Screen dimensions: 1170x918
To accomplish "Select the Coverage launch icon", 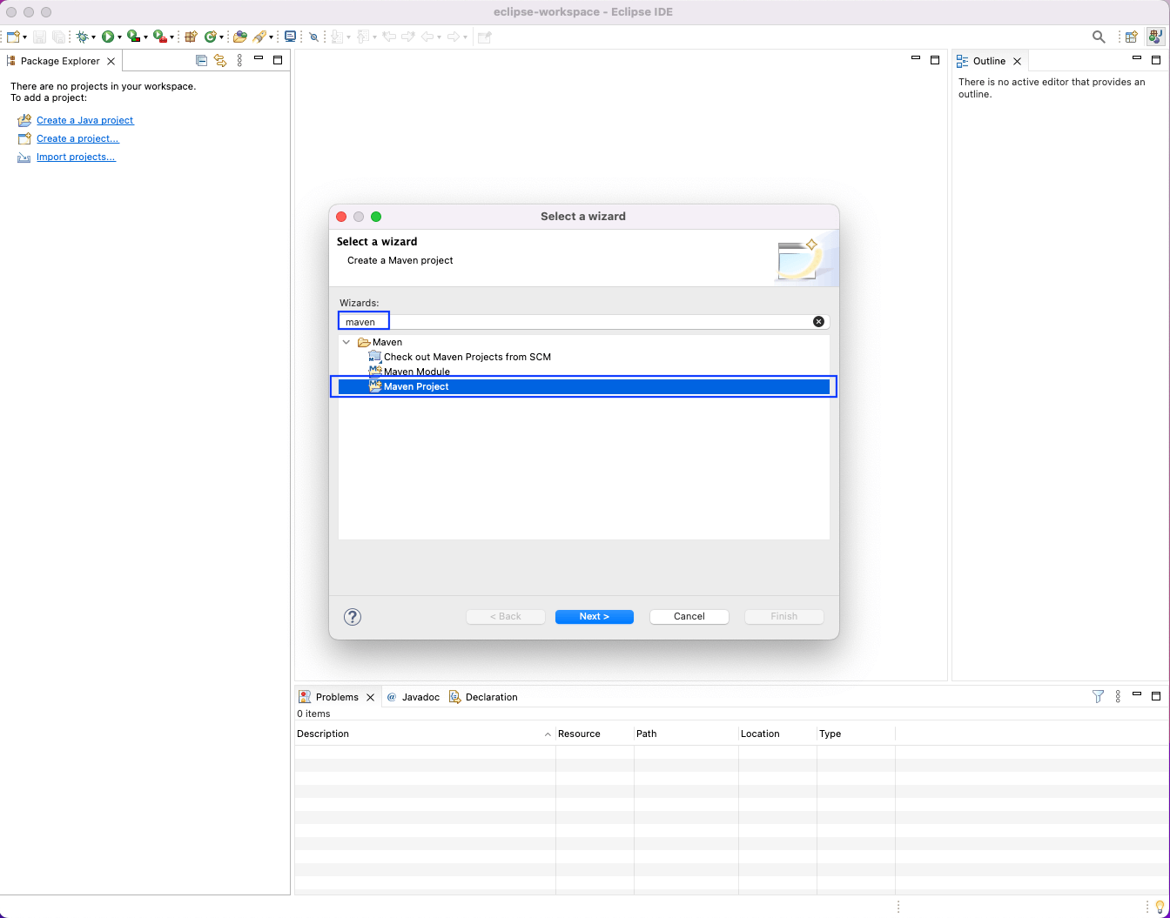I will (133, 37).
